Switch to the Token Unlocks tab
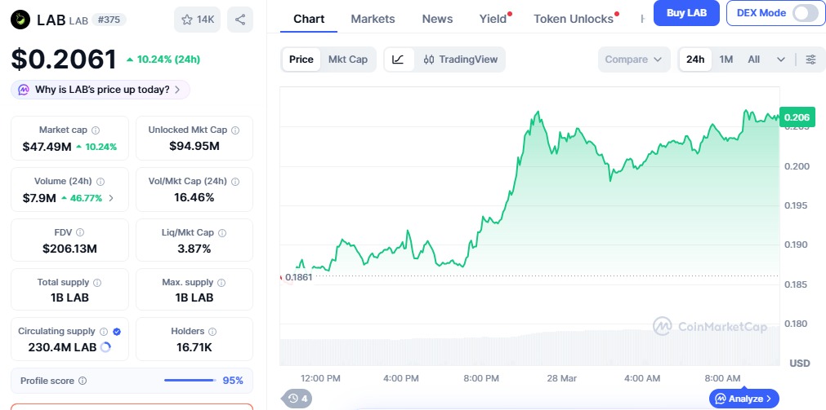Image resolution: width=826 pixels, height=410 pixels. [574, 19]
